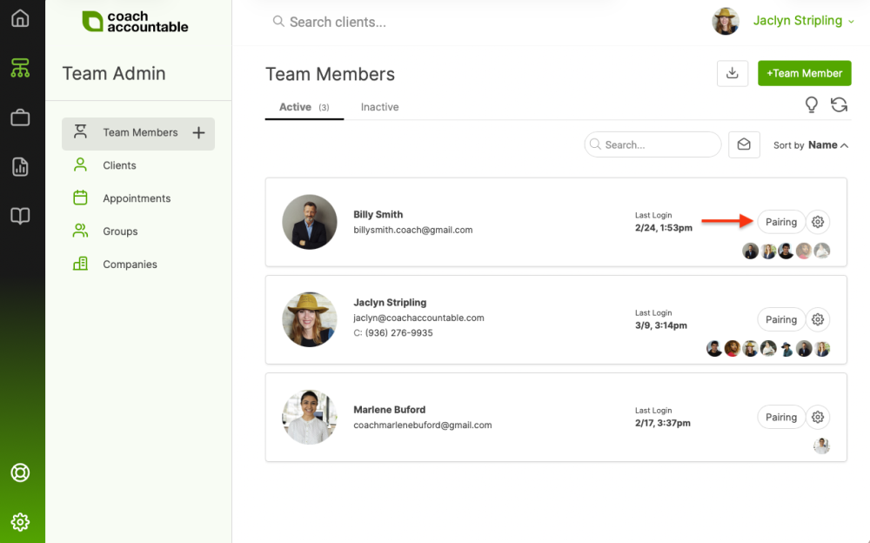Viewport: 870px width, 543px height.
Task: Open settings gear at bottom of rail
Action: tap(20, 522)
